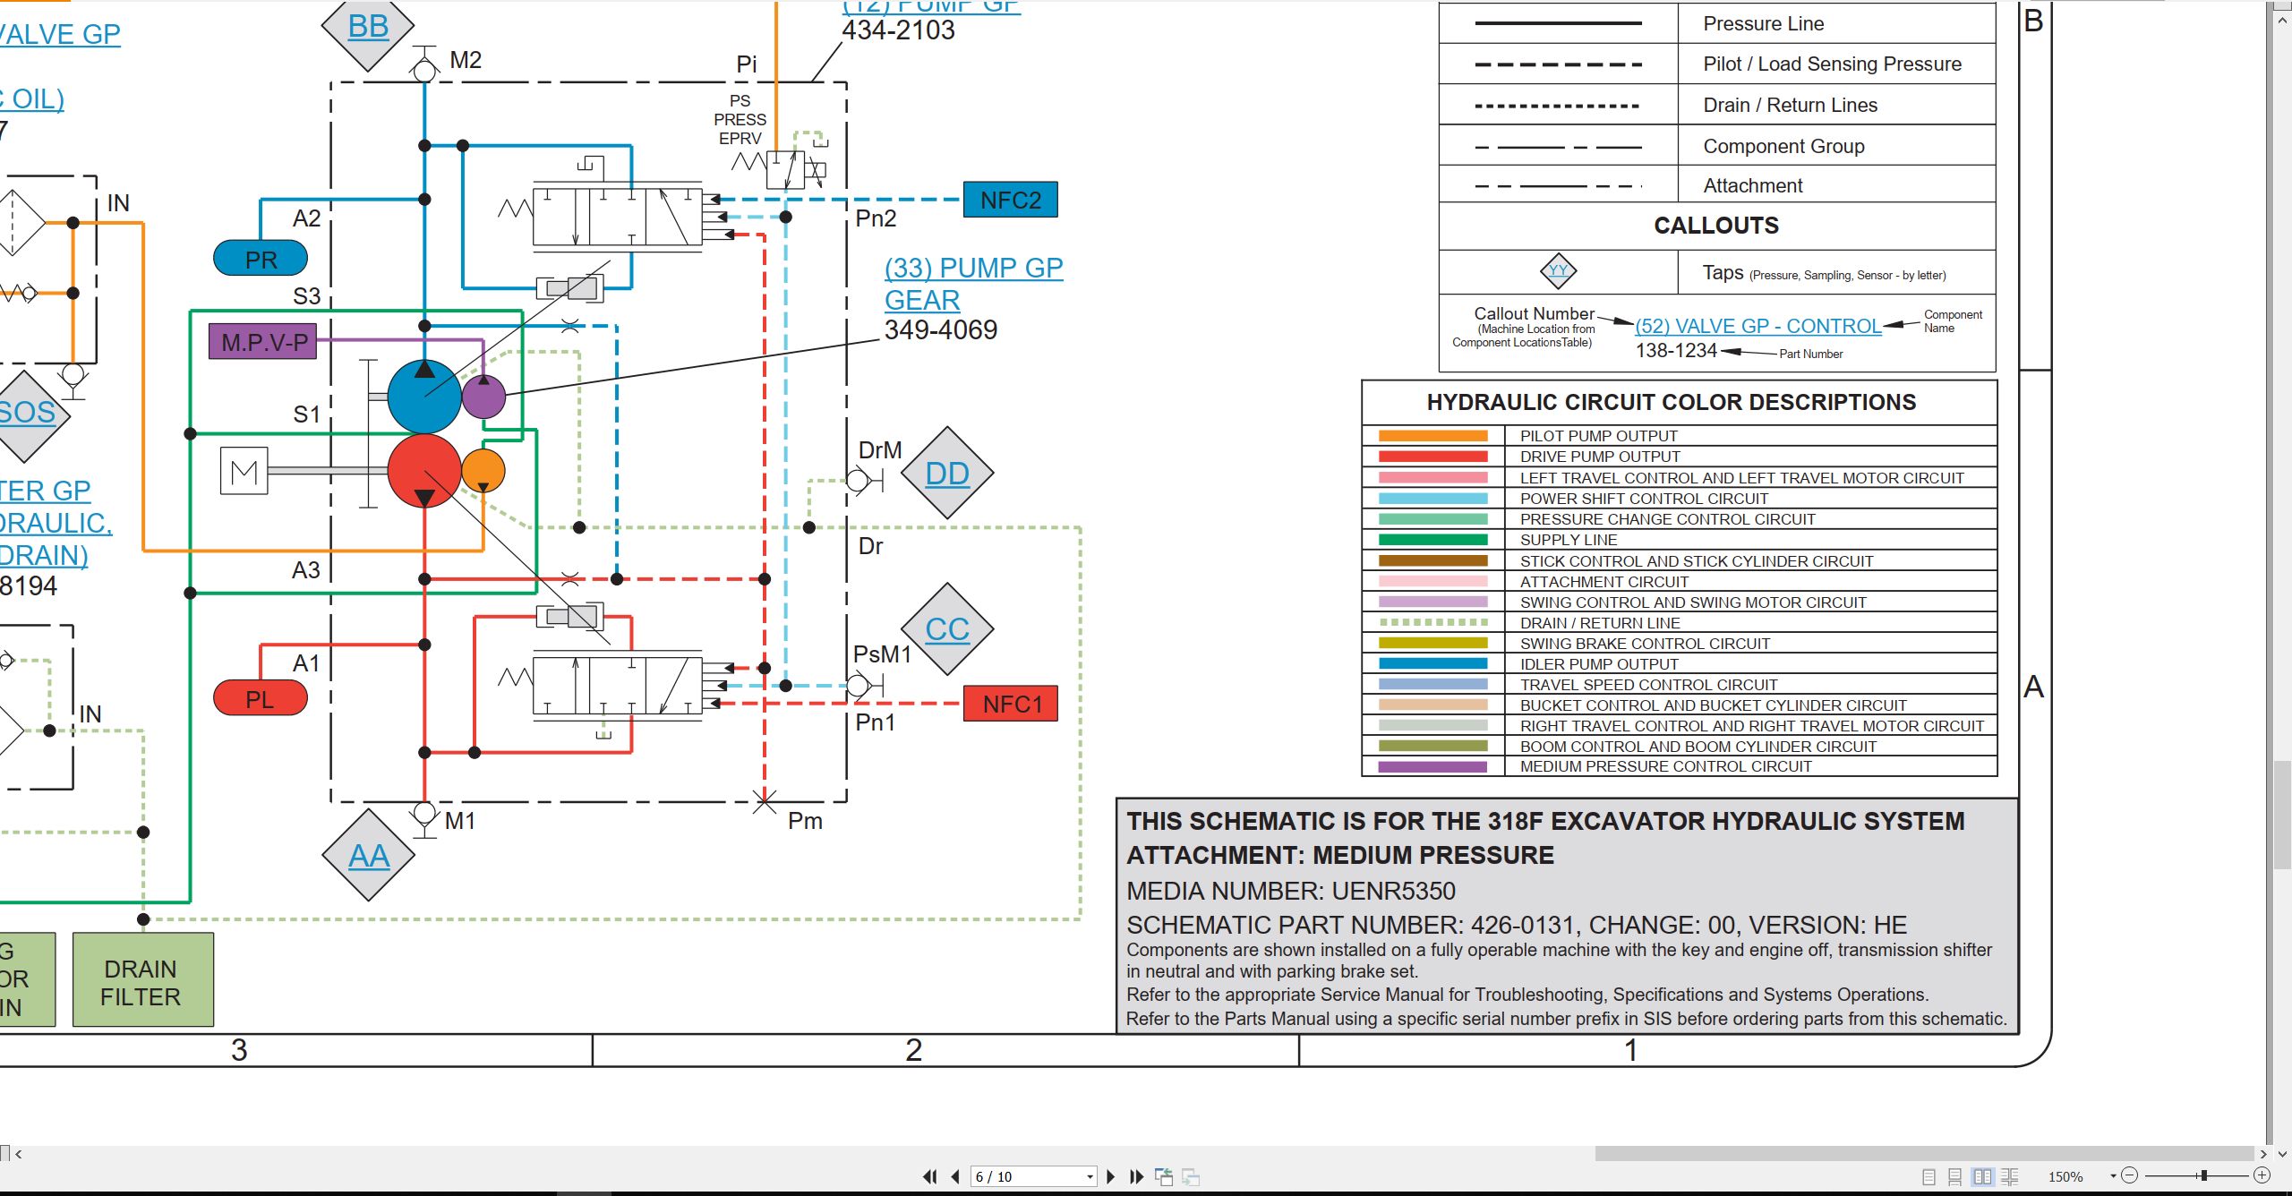This screenshot has height=1196, width=2292.
Task: Click the orange pilot pump circle
Action: coord(483,471)
